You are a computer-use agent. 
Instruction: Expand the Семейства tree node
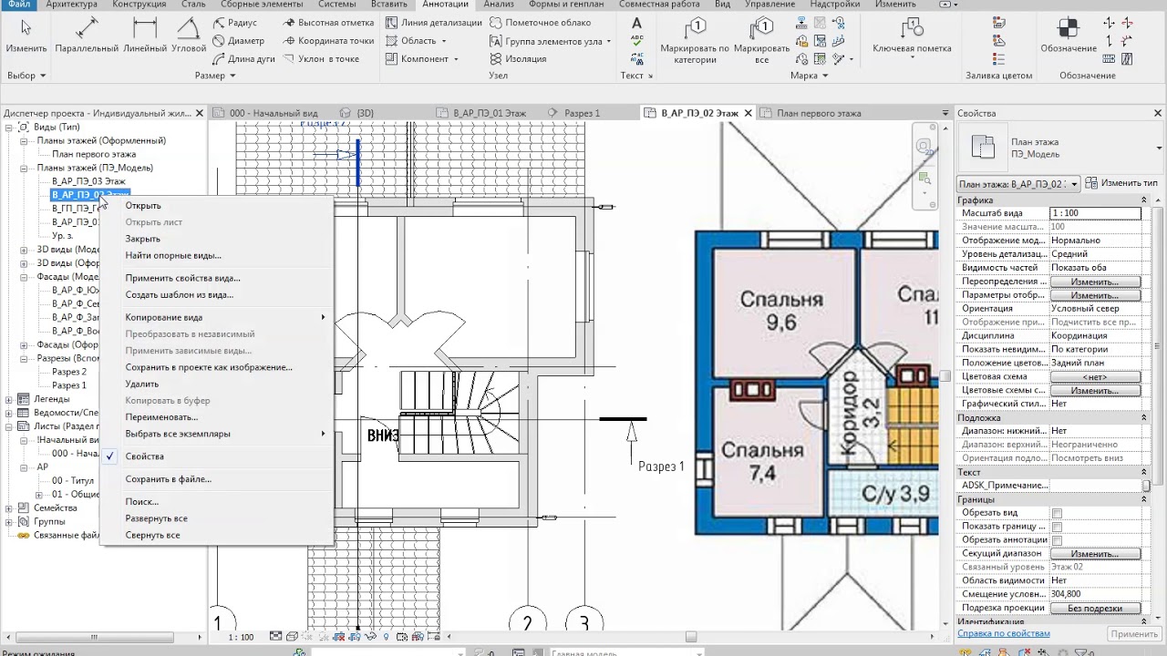pyautogui.click(x=9, y=507)
